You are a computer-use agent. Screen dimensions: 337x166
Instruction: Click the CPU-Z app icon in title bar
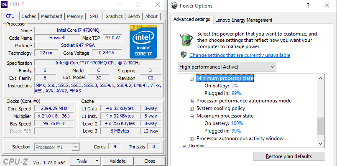4,5
